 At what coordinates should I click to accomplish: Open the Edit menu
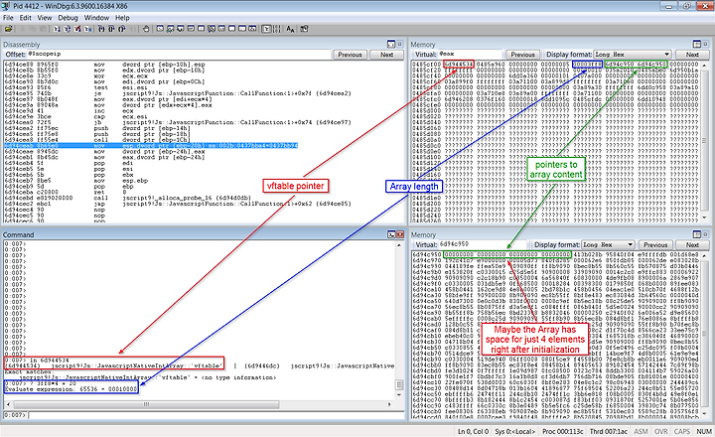[x=25, y=18]
